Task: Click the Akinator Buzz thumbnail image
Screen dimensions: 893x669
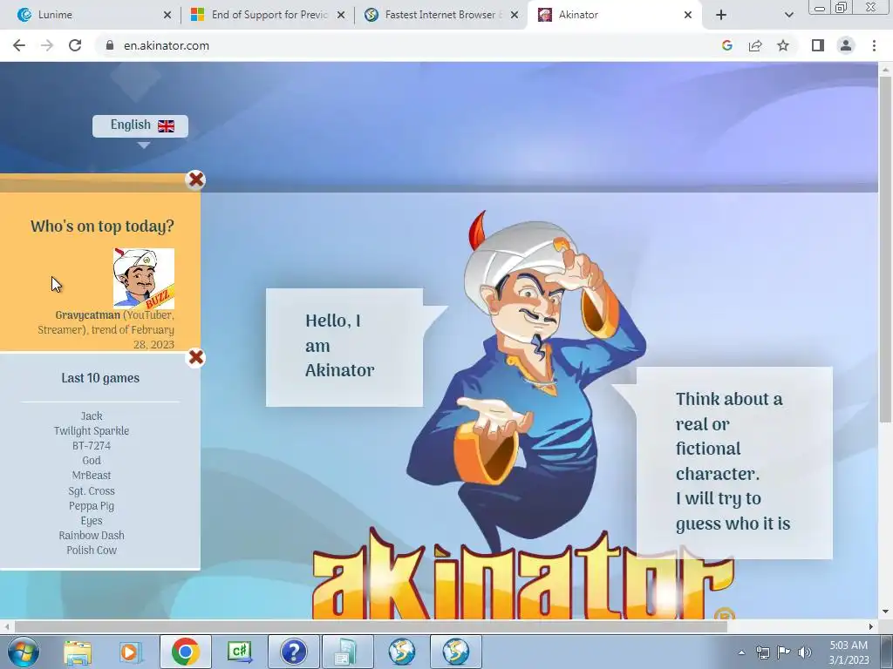Action: [x=144, y=278]
